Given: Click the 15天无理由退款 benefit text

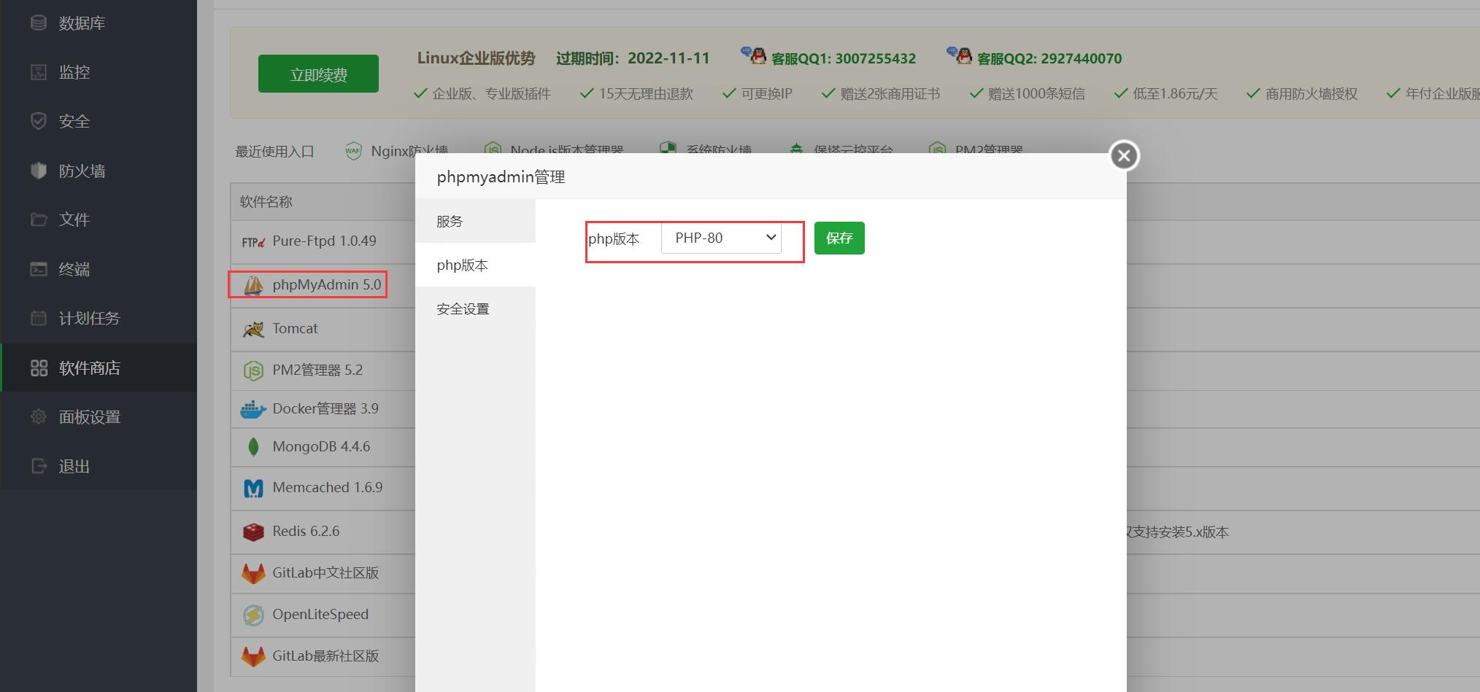Looking at the screenshot, I should pyautogui.click(x=646, y=94).
